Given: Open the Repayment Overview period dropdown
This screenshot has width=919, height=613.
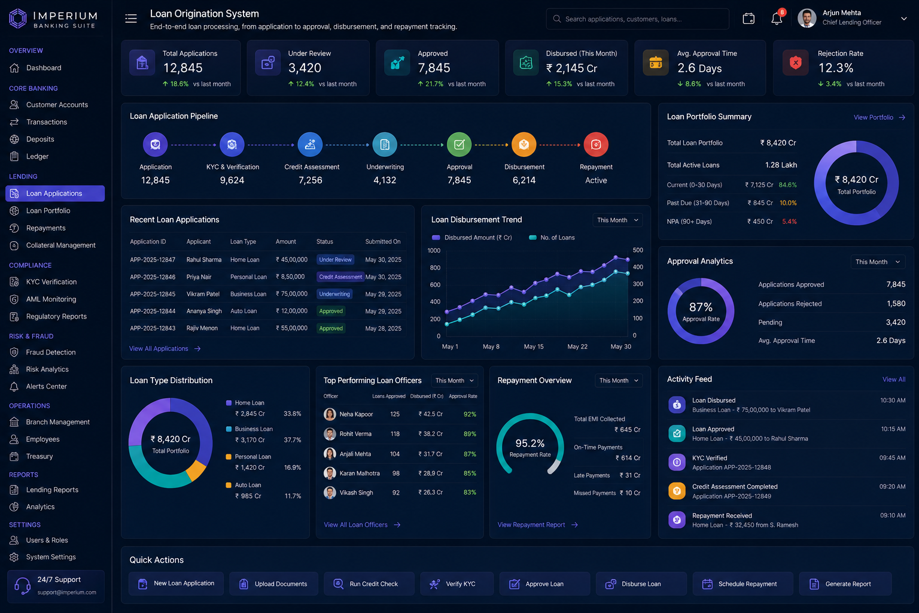Looking at the screenshot, I should pos(619,380).
